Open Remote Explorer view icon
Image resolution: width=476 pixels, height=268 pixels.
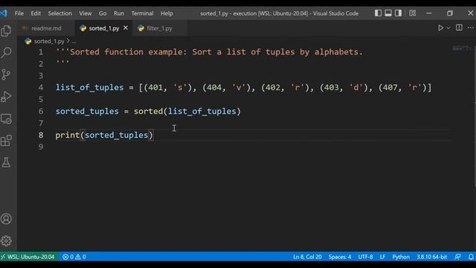(6, 119)
